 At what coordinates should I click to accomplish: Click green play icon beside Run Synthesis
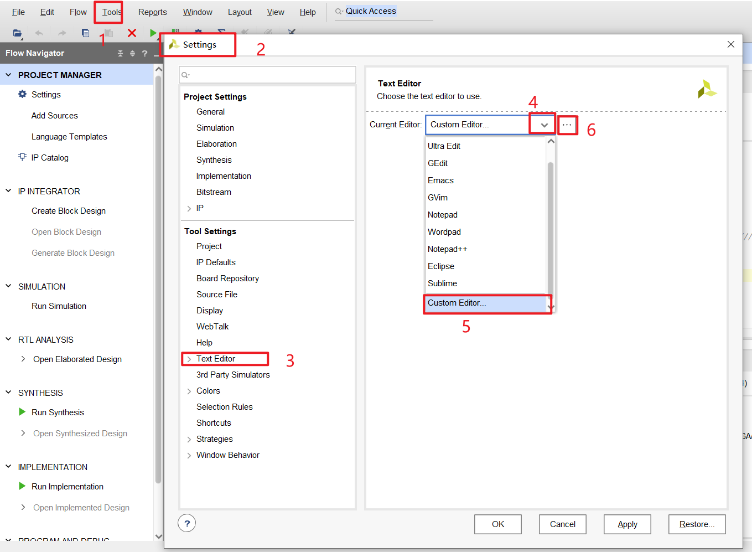click(22, 412)
